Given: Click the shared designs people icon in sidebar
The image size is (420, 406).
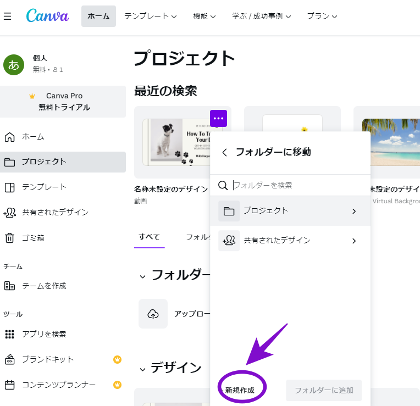Looking at the screenshot, I should pyautogui.click(x=10, y=213).
